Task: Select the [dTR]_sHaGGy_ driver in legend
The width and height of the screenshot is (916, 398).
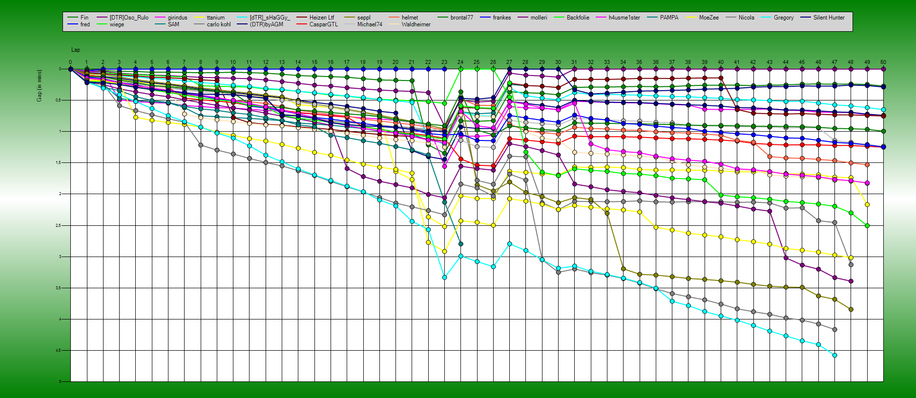Action: [270, 18]
